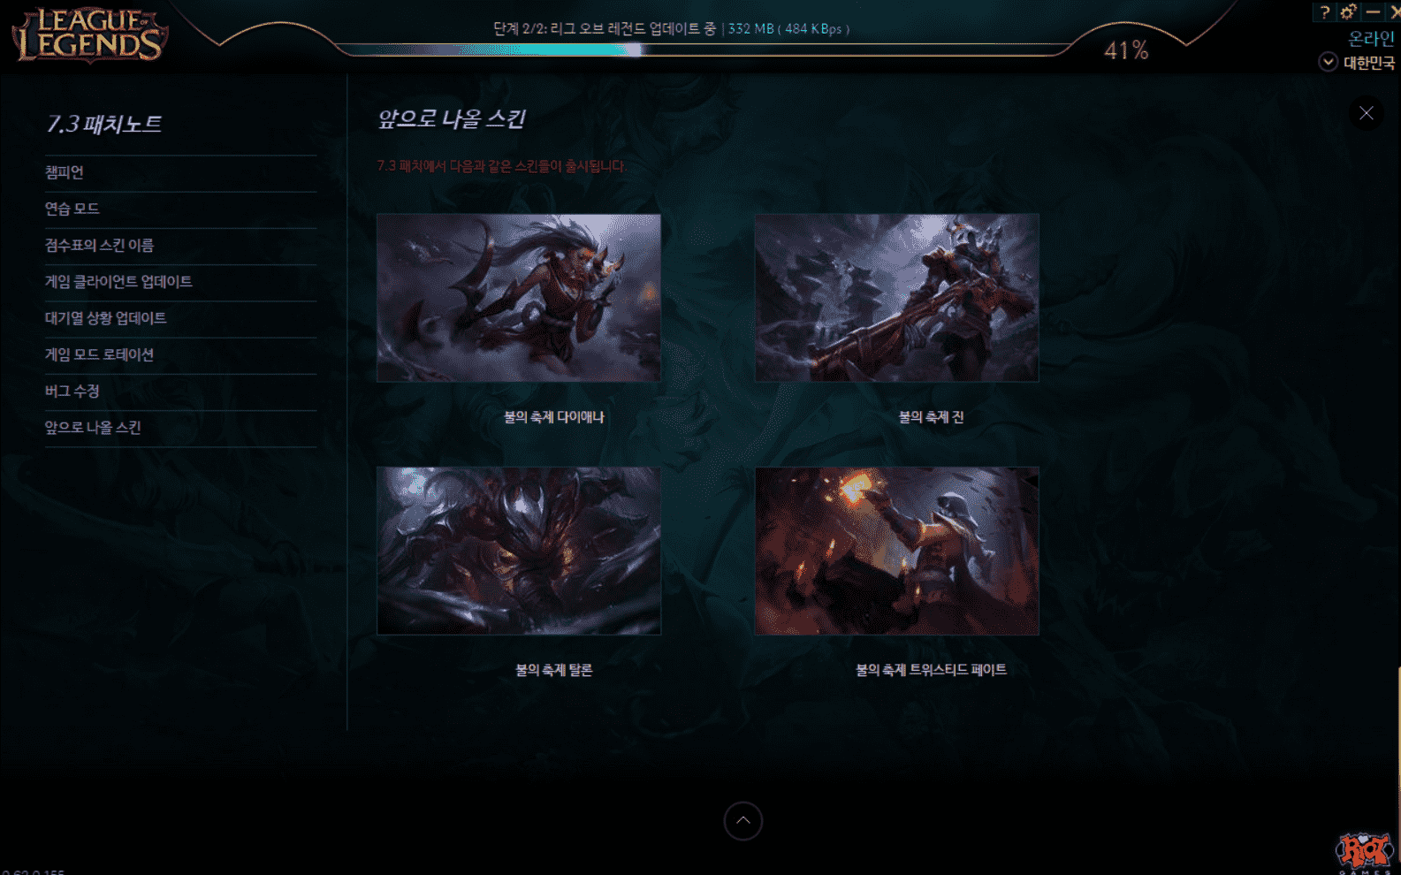Open the help question mark icon

[x=1324, y=11]
